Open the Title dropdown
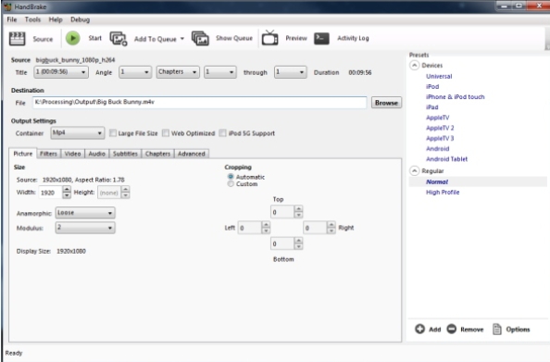 click(x=61, y=72)
